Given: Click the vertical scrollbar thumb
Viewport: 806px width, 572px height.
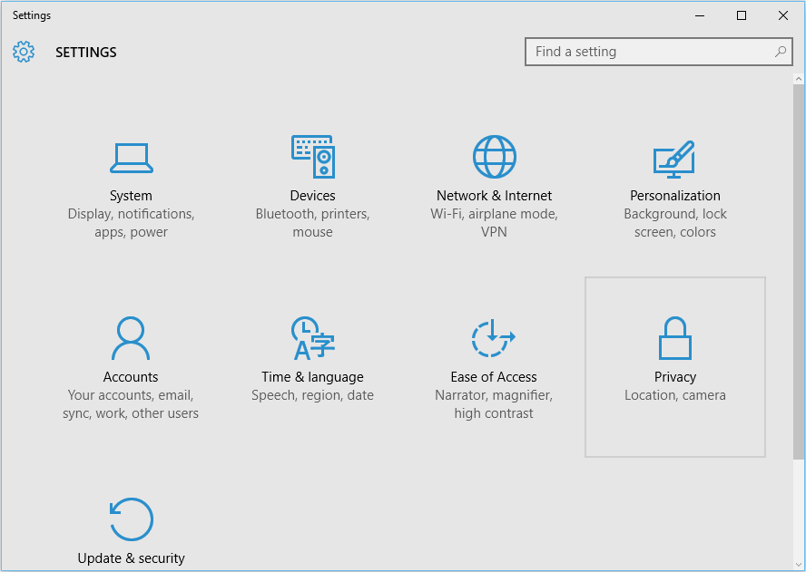Looking at the screenshot, I should 799,272.
